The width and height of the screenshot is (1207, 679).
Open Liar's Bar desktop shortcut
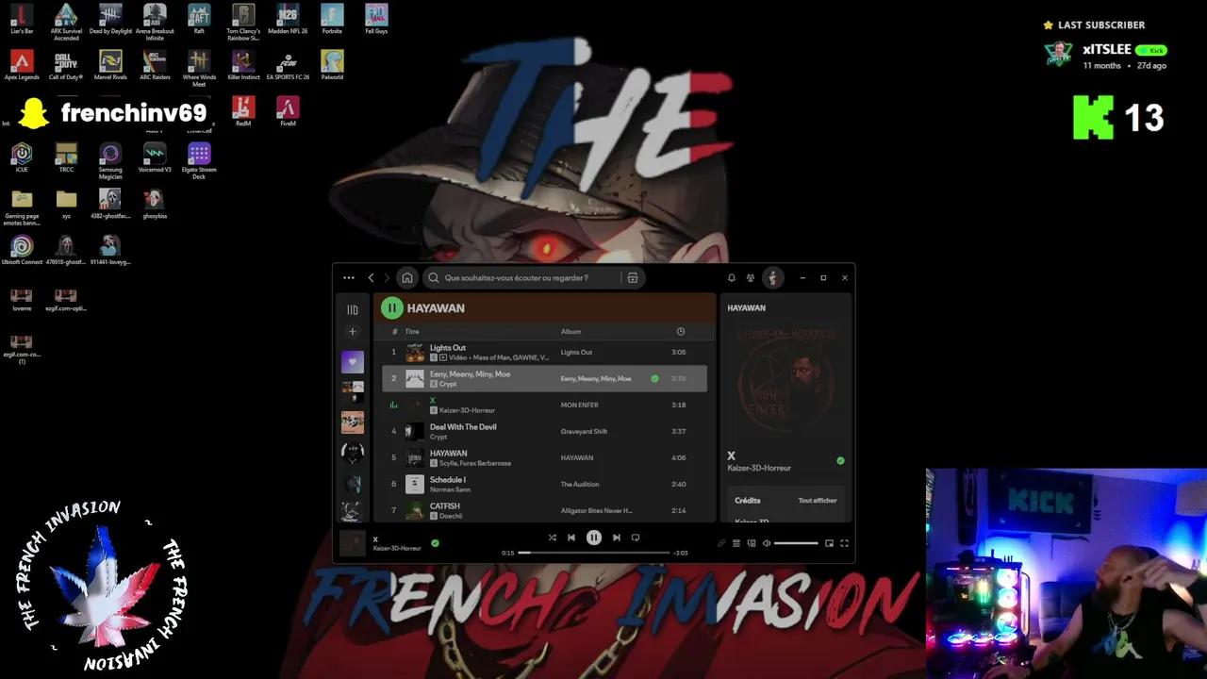[22, 19]
